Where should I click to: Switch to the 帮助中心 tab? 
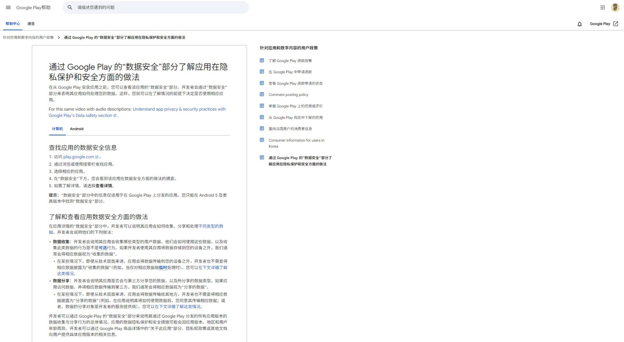pos(13,24)
